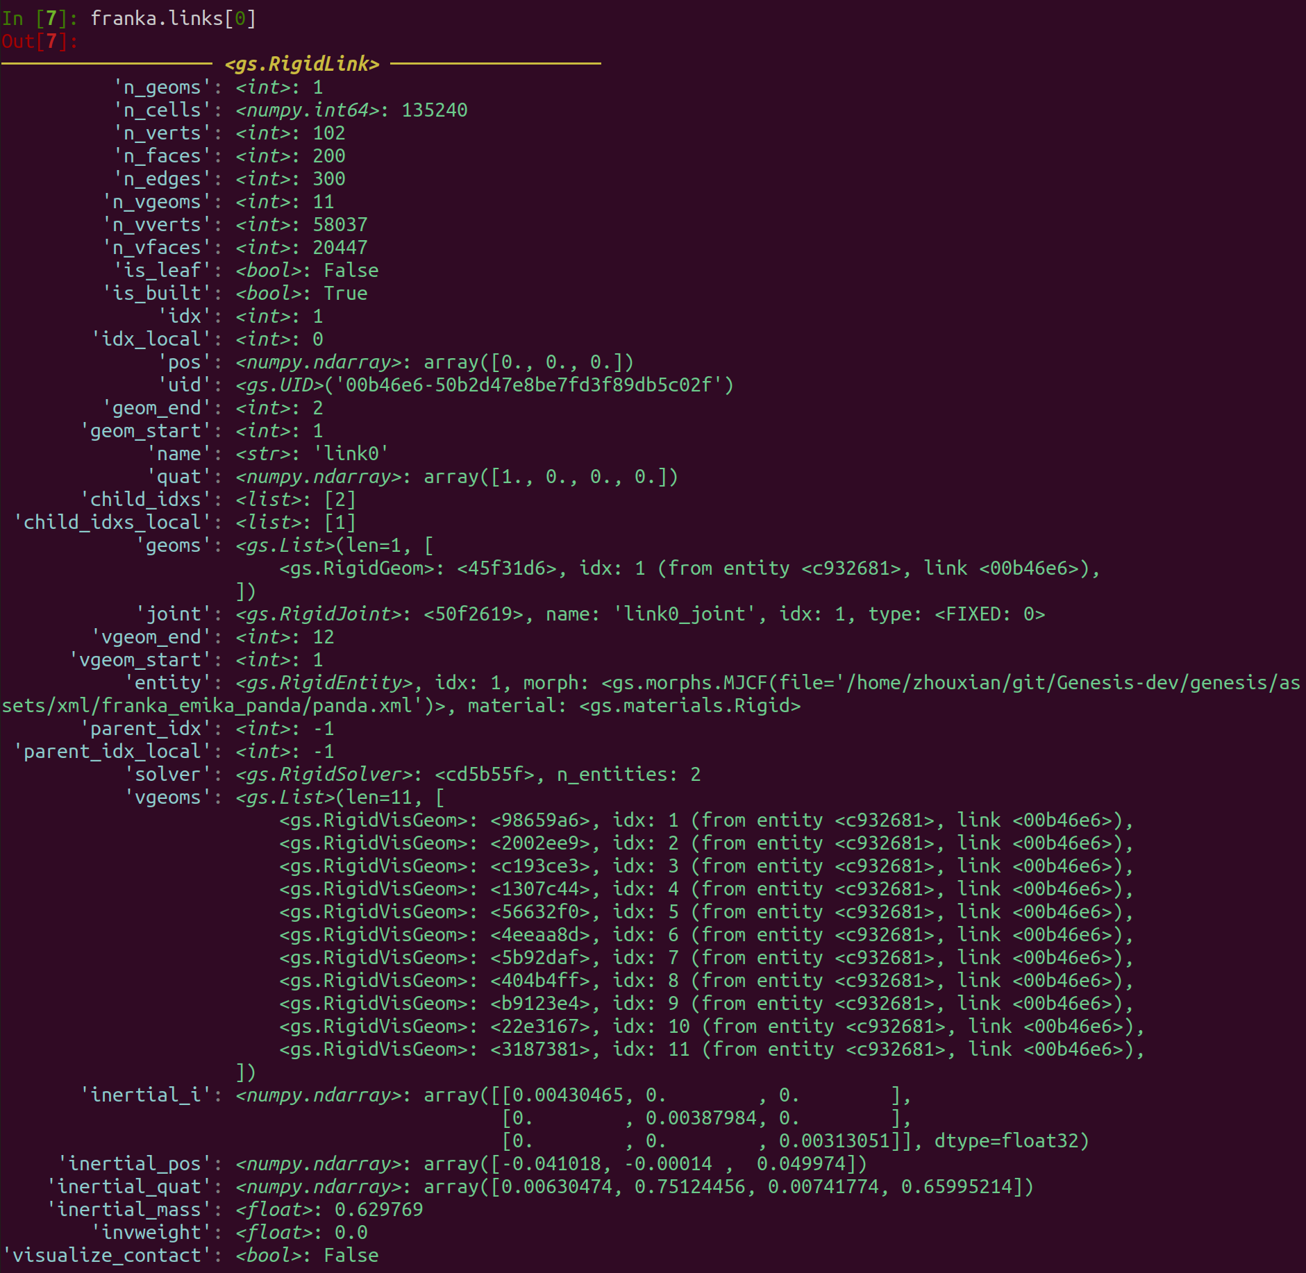The width and height of the screenshot is (1306, 1273).
Task: Click the FIXED joint type text
Action: pos(990,614)
